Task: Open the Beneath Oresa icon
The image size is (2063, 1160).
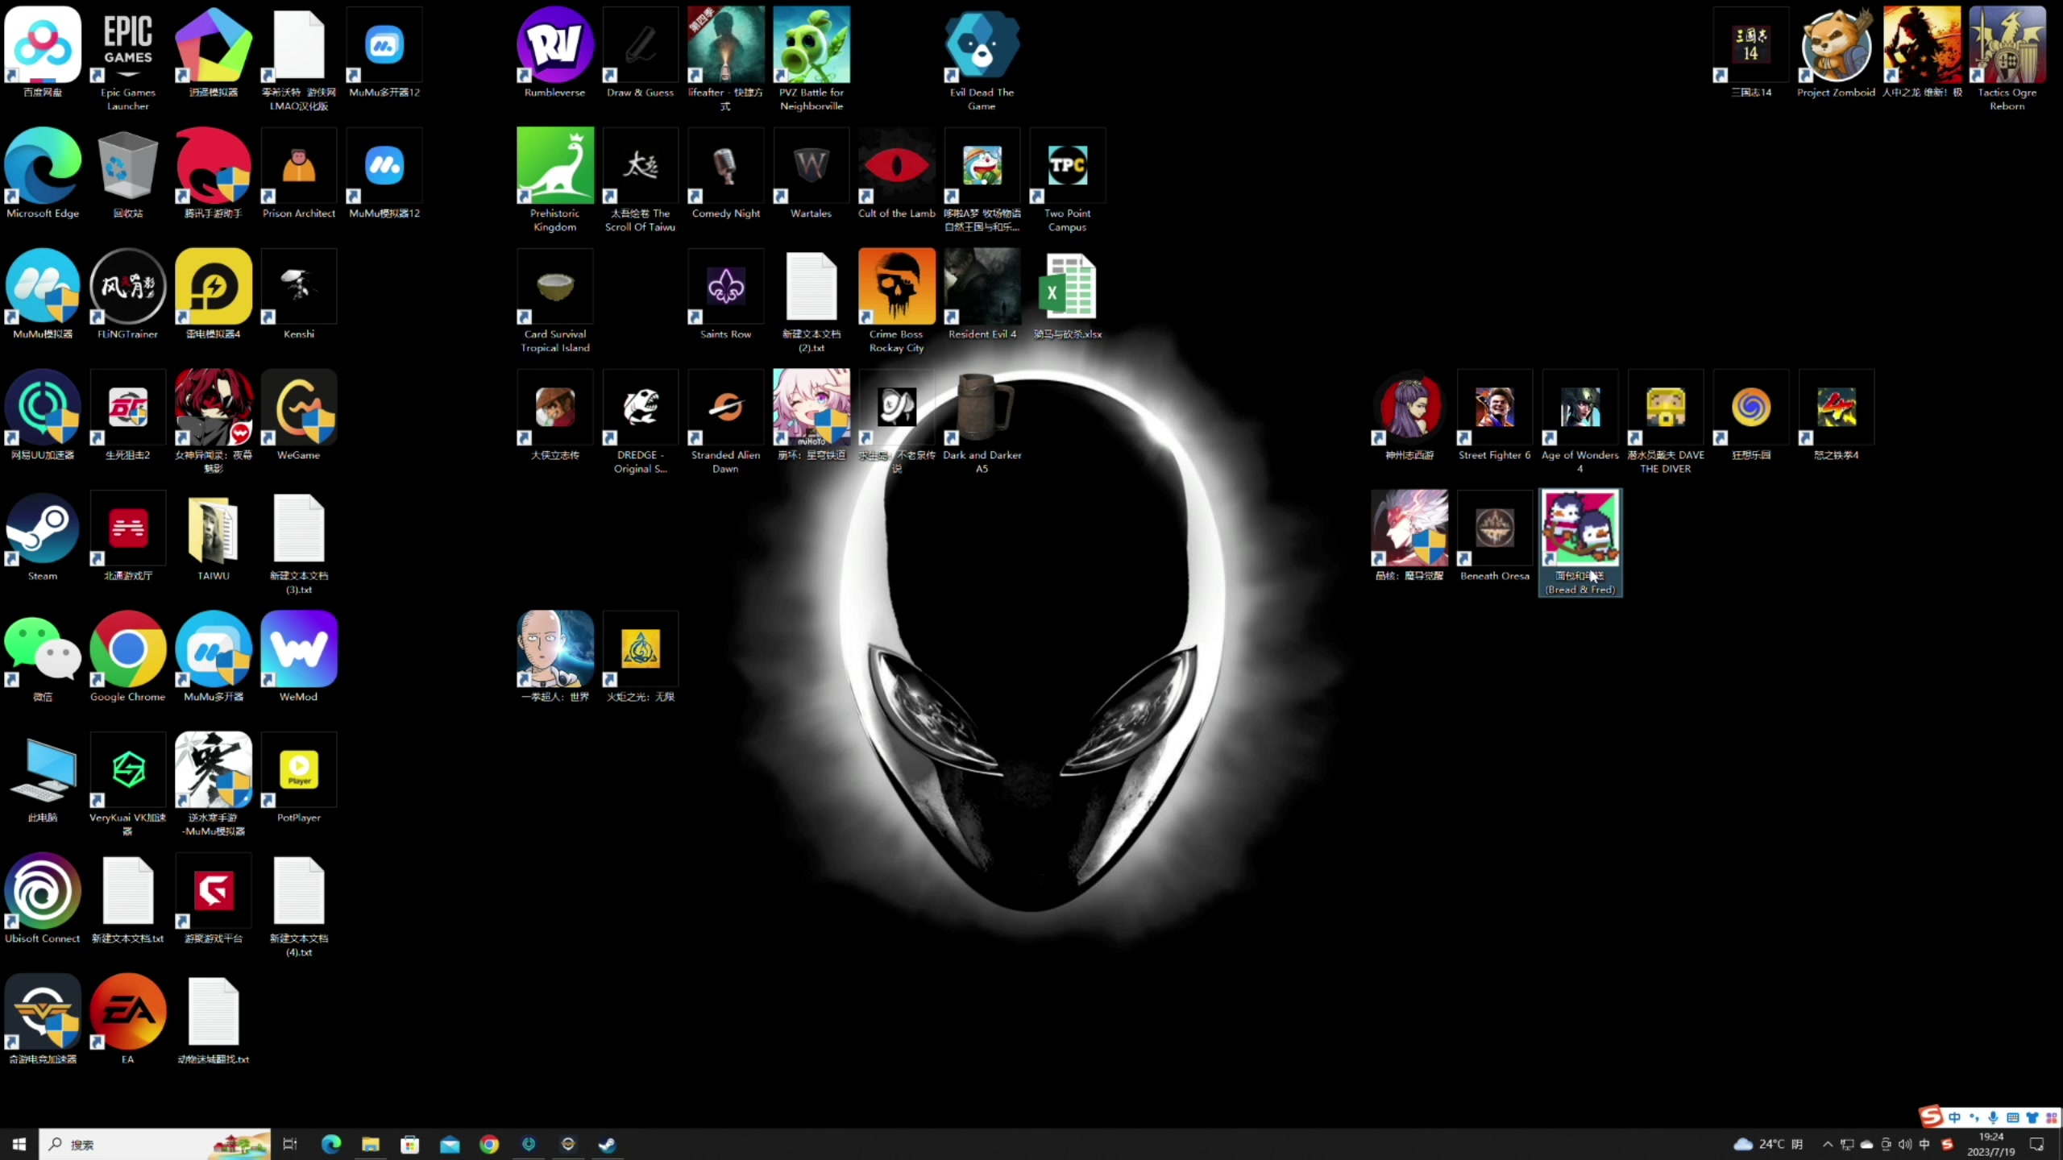Action: (x=1495, y=536)
